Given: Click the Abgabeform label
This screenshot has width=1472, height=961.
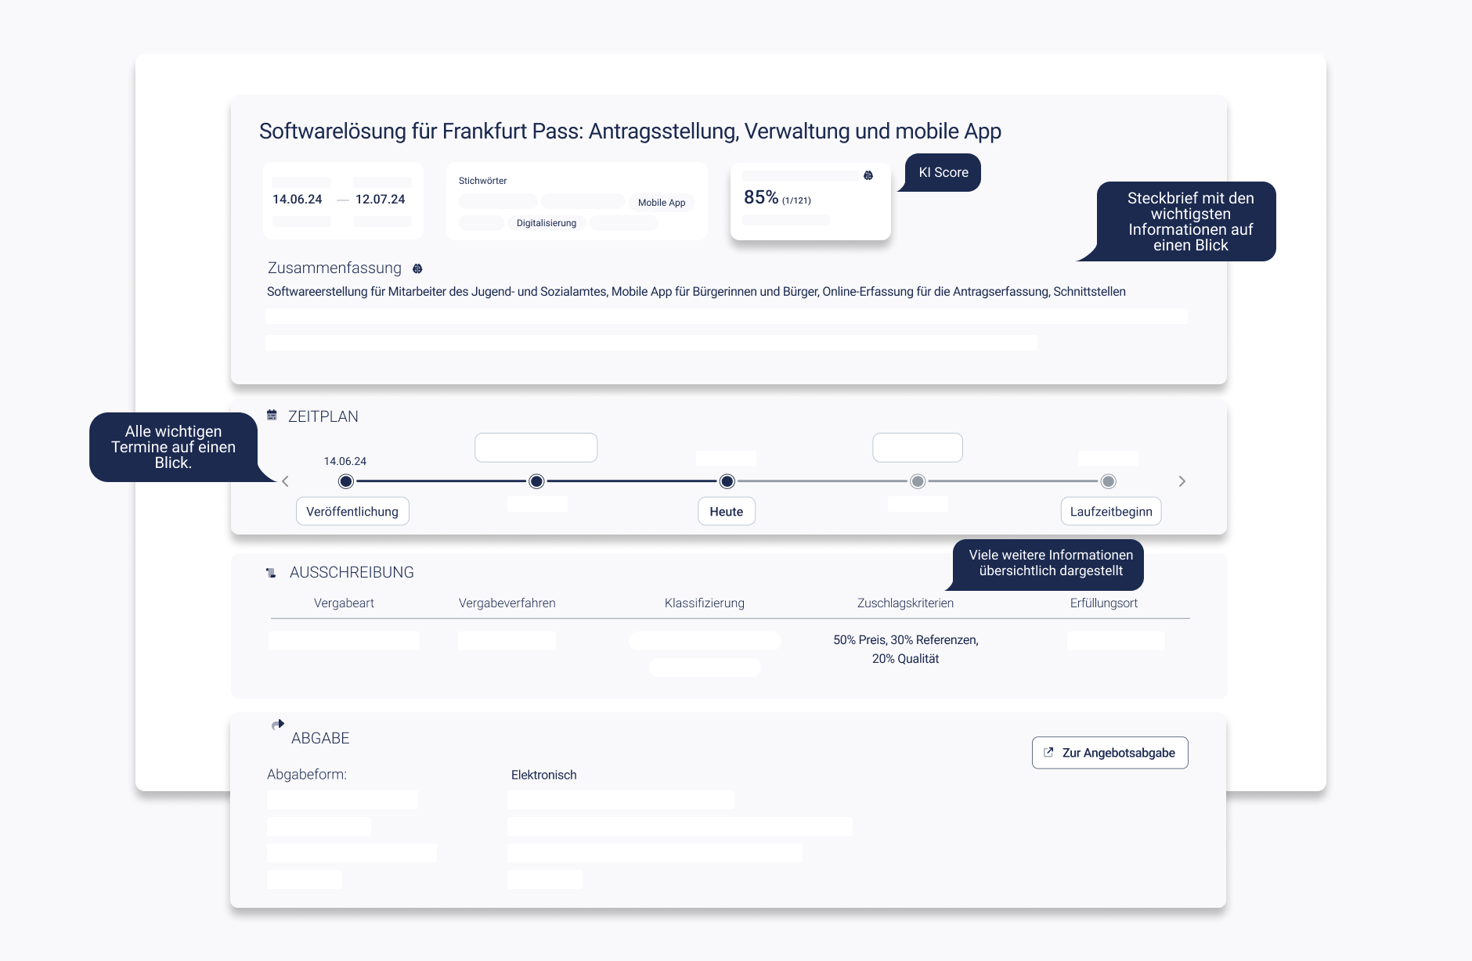Looking at the screenshot, I should point(307,774).
